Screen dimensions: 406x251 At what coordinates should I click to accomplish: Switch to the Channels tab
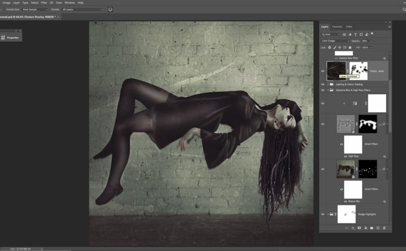[x=337, y=27]
